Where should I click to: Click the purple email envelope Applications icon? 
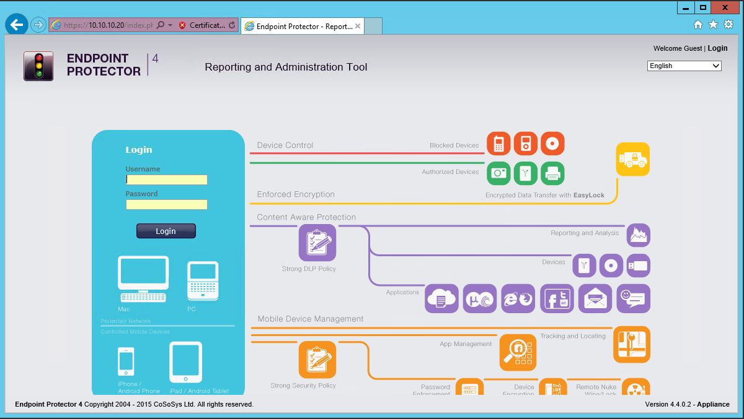tap(595, 299)
